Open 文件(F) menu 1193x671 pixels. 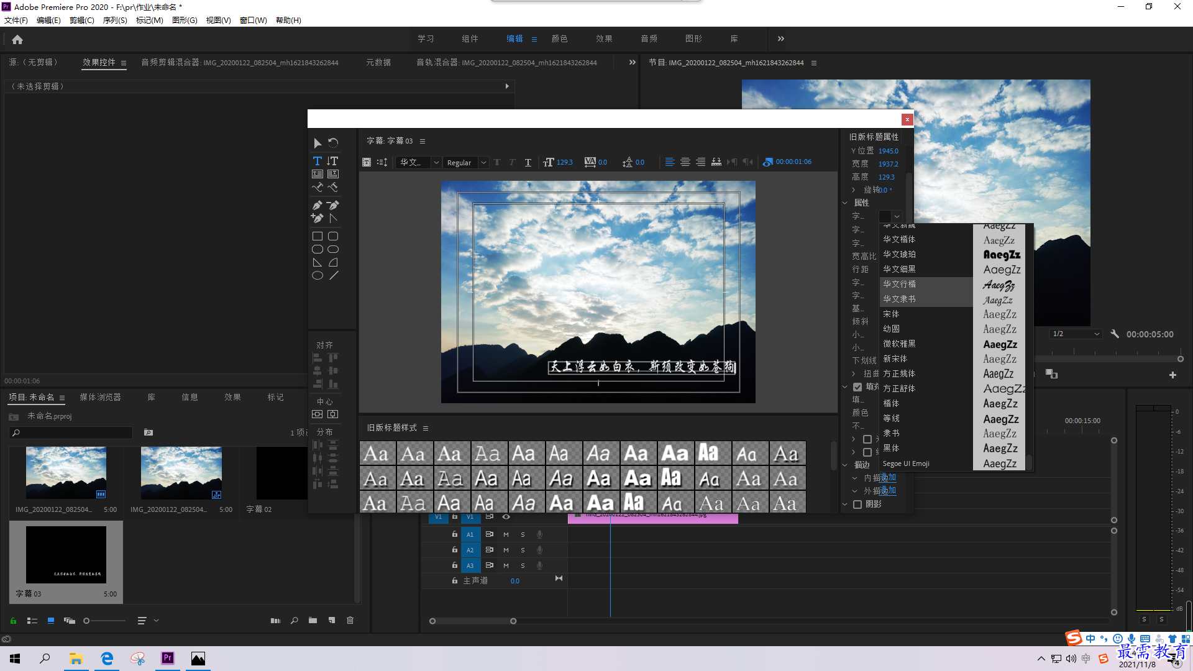(x=16, y=20)
